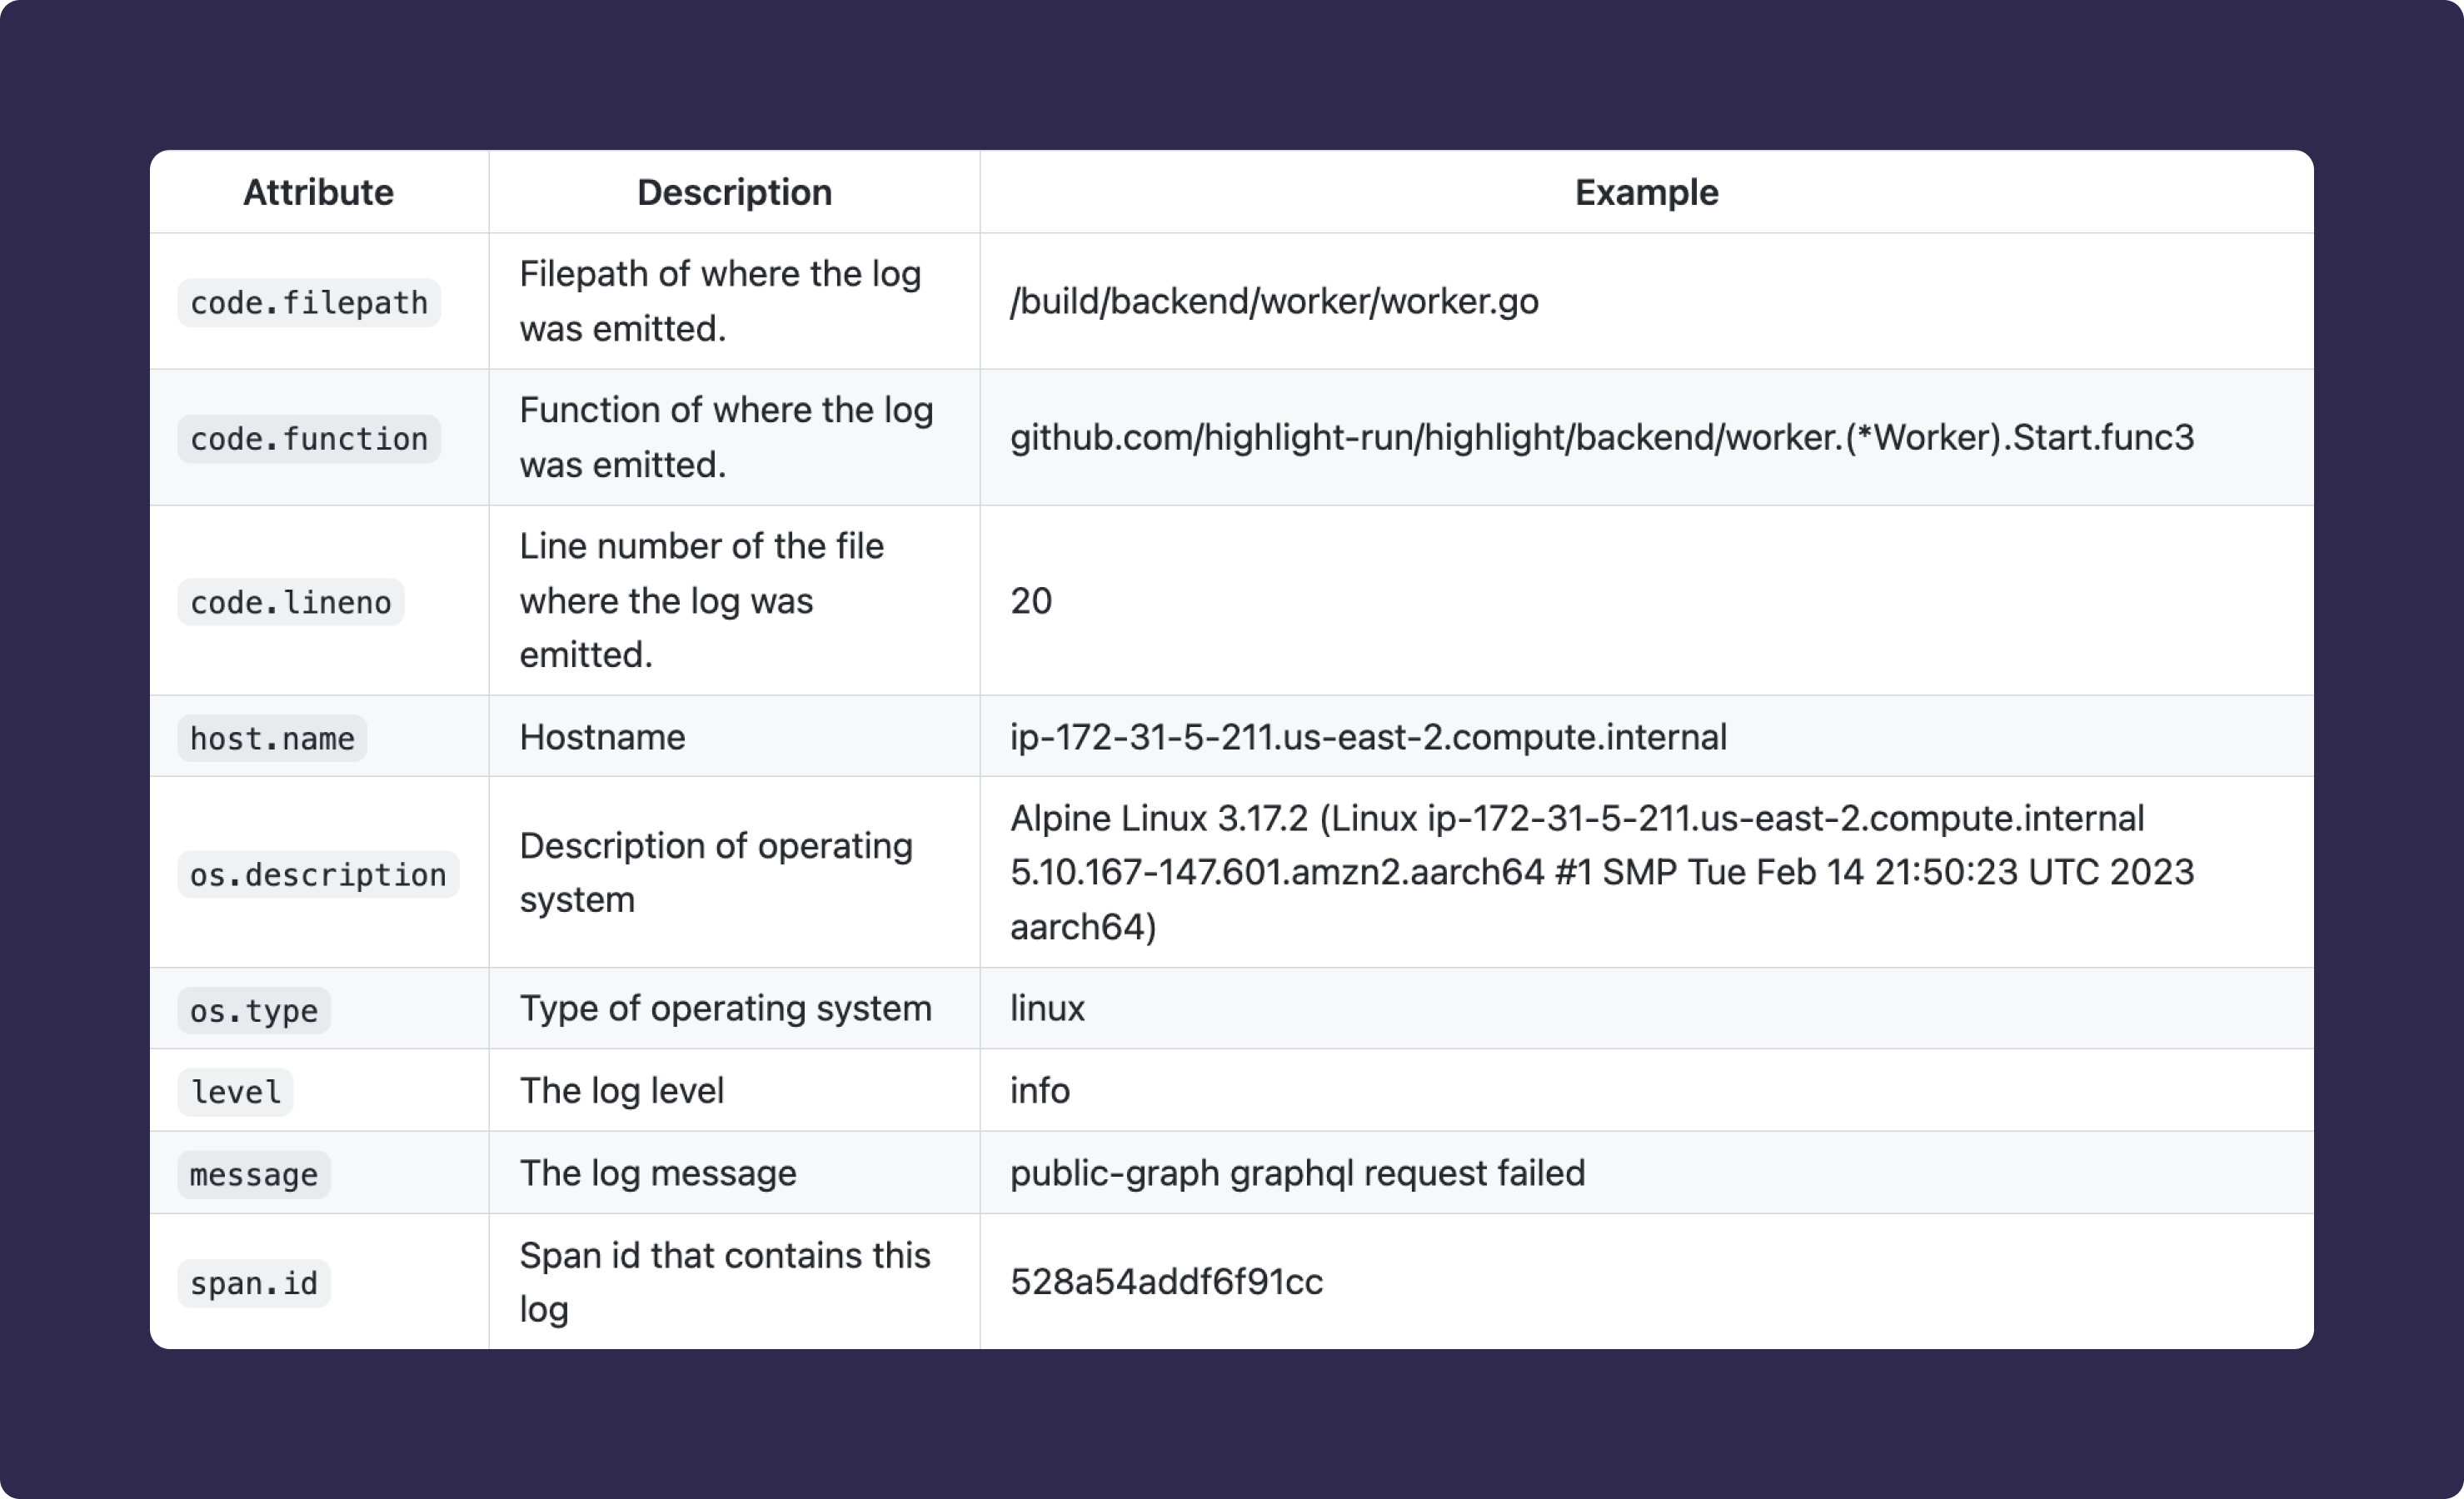Click the 'Type of operating system' description
The height and width of the screenshot is (1499, 2464).
pyautogui.click(x=725, y=1008)
